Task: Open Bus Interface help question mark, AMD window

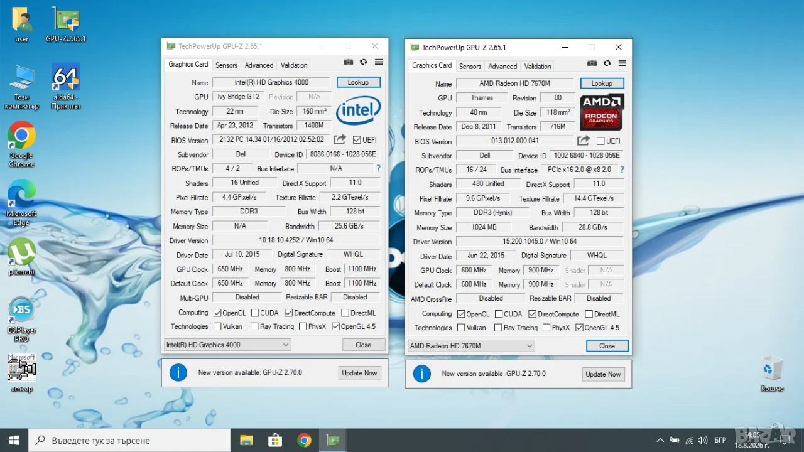Action: [622, 169]
